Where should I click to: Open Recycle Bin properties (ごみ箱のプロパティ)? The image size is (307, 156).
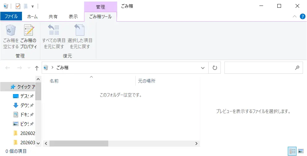tap(29, 37)
